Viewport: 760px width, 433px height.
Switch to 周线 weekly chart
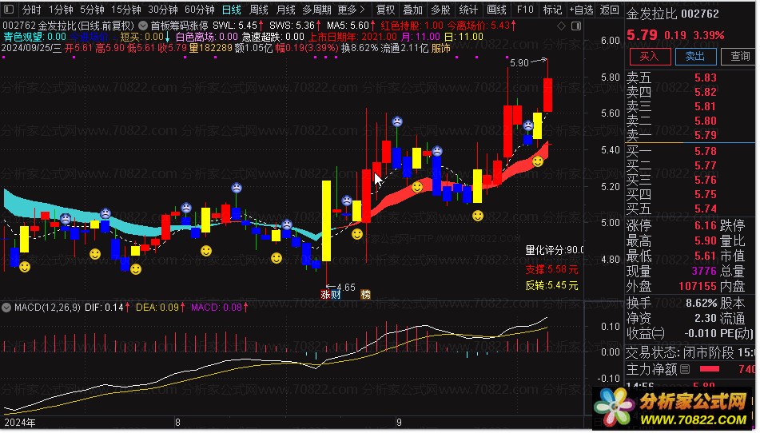pyautogui.click(x=259, y=10)
